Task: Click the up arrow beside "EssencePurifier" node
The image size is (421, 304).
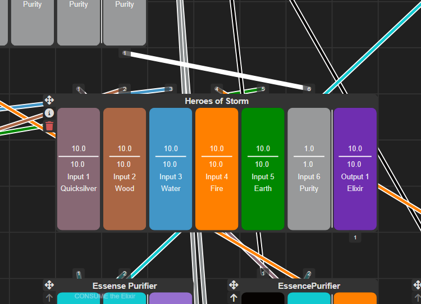Action: tap(234, 298)
